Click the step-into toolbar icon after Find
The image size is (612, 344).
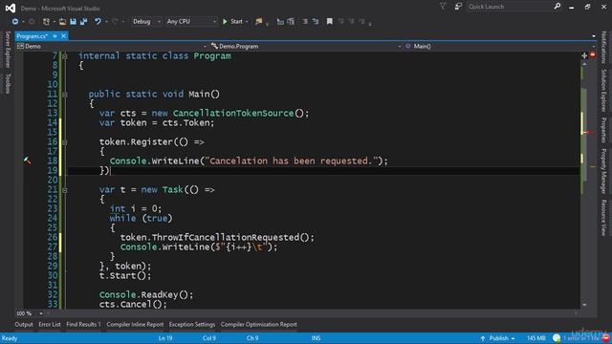(x=280, y=21)
